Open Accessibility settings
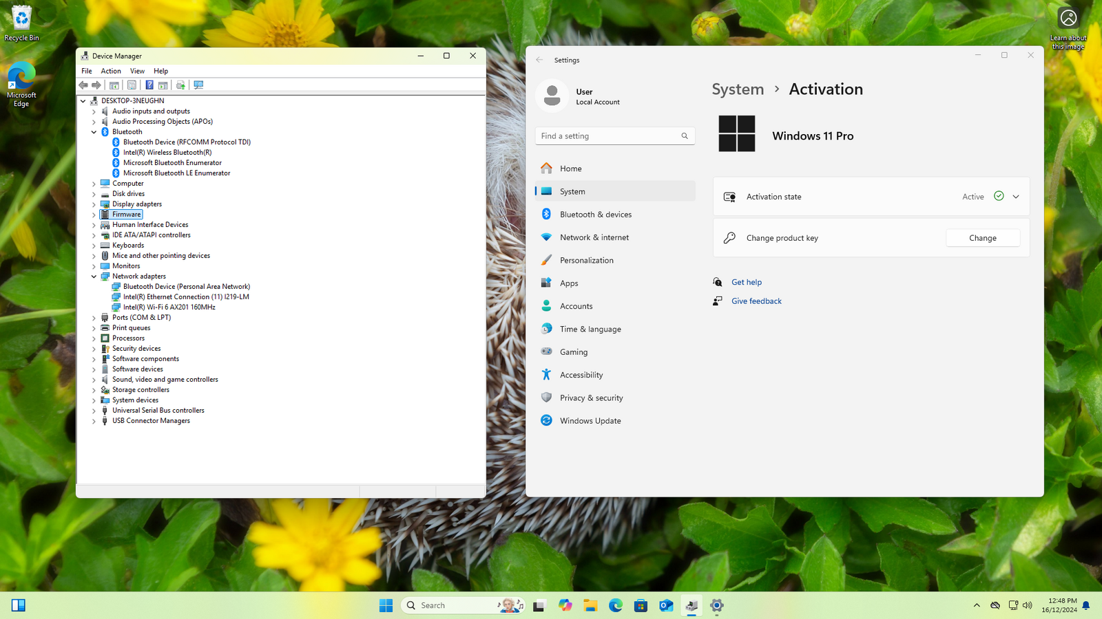1102x619 pixels. pyautogui.click(x=615, y=375)
